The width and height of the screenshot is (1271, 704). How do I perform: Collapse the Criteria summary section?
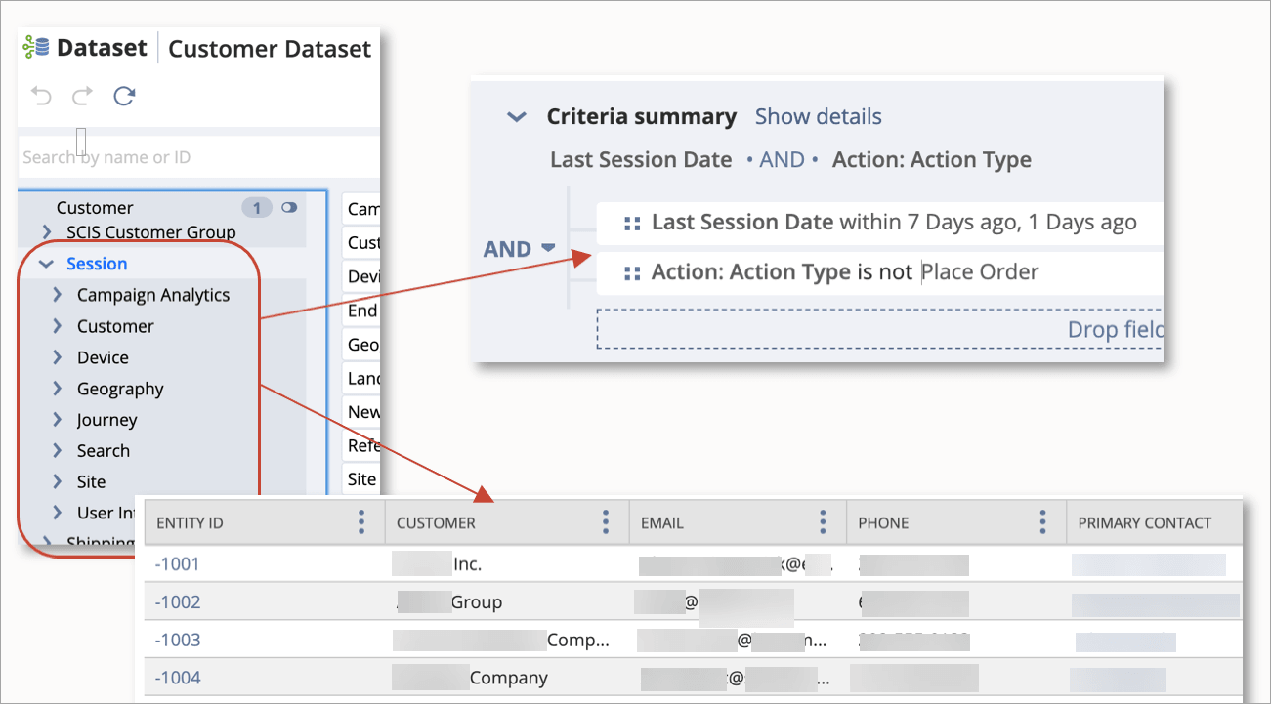[x=516, y=117]
